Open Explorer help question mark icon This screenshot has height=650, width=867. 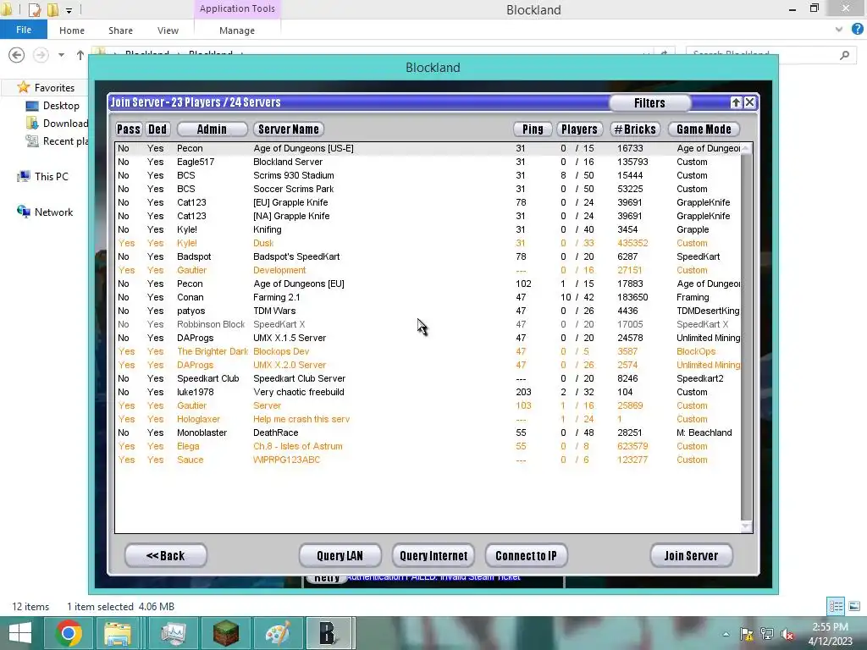[857, 30]
